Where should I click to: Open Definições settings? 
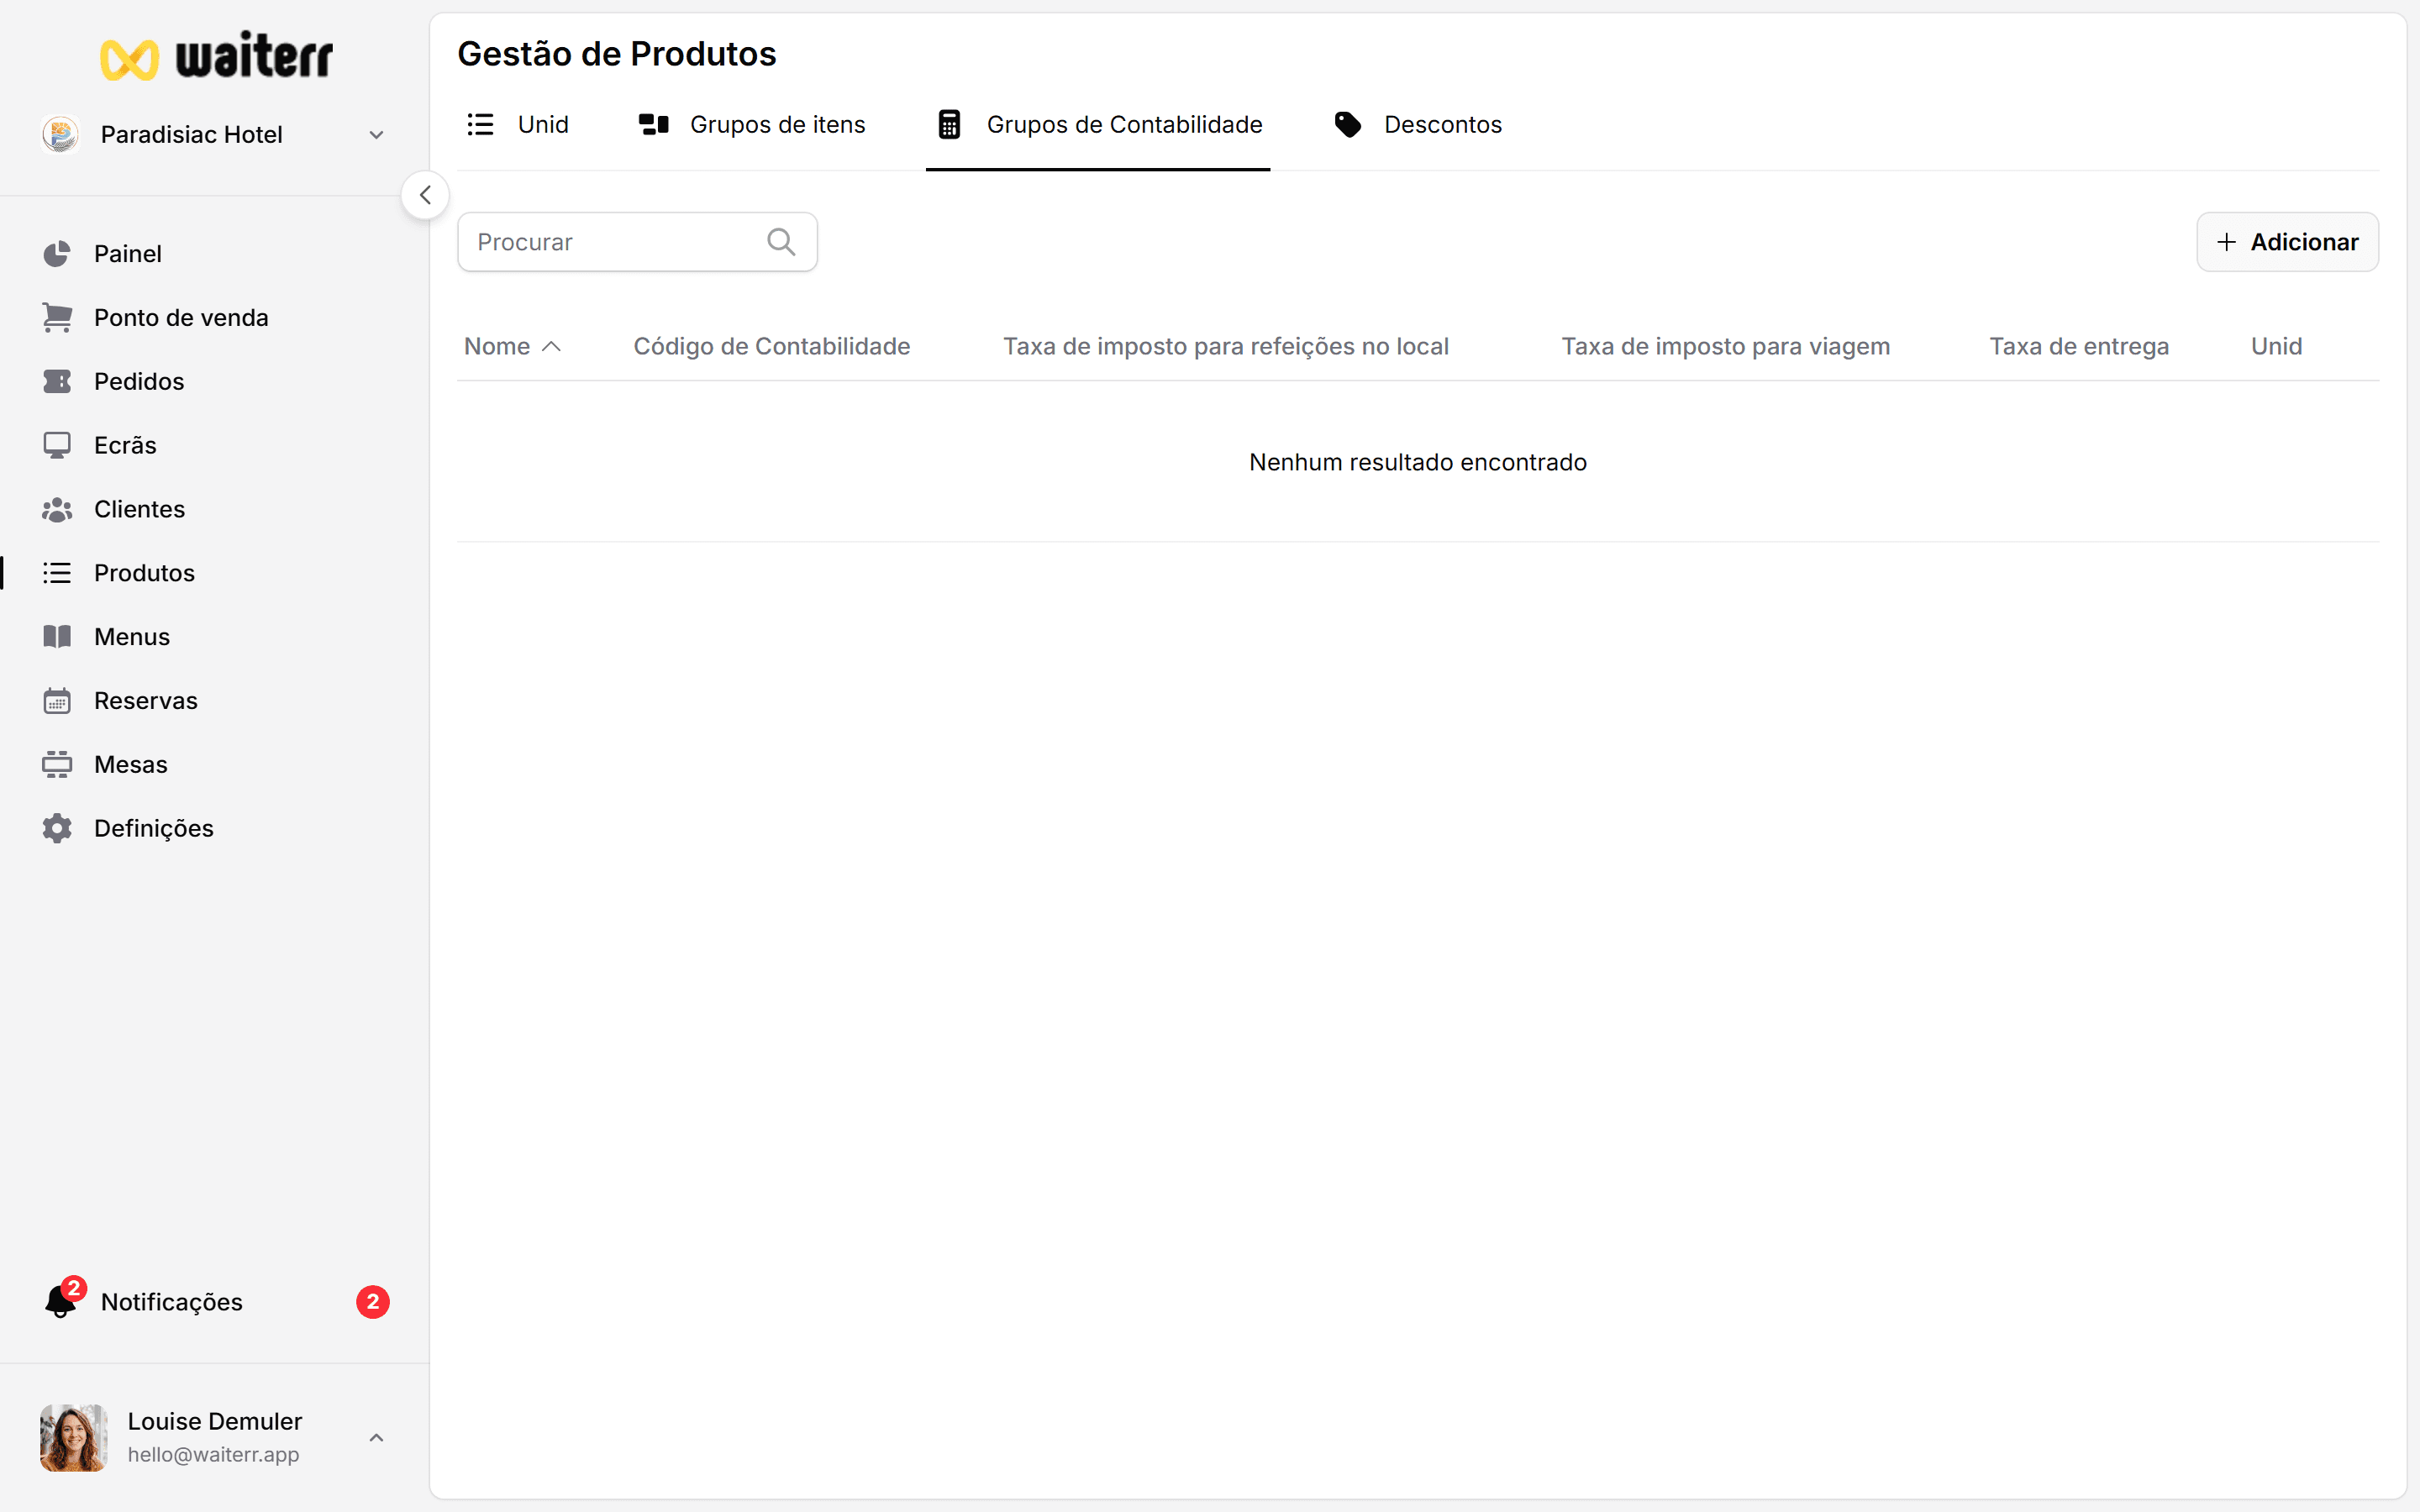(x=154, y=829)
